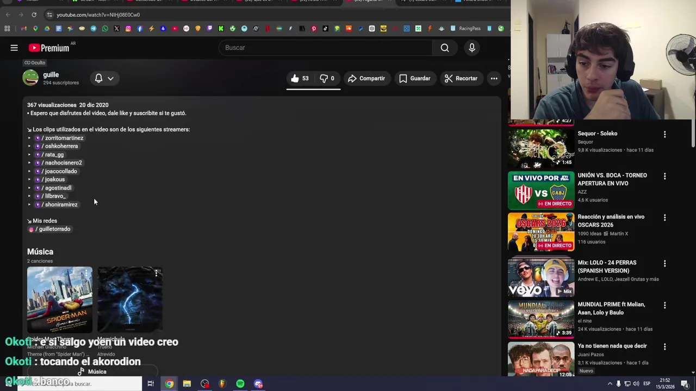Open the oshkoherrera streamer link
Image resolution: width=696 pixels, height=391 pixels.
pos(57,146)
